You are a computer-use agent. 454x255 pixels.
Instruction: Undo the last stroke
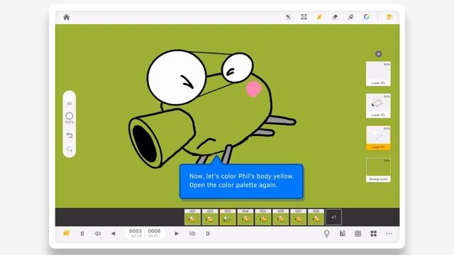[70, 135]
